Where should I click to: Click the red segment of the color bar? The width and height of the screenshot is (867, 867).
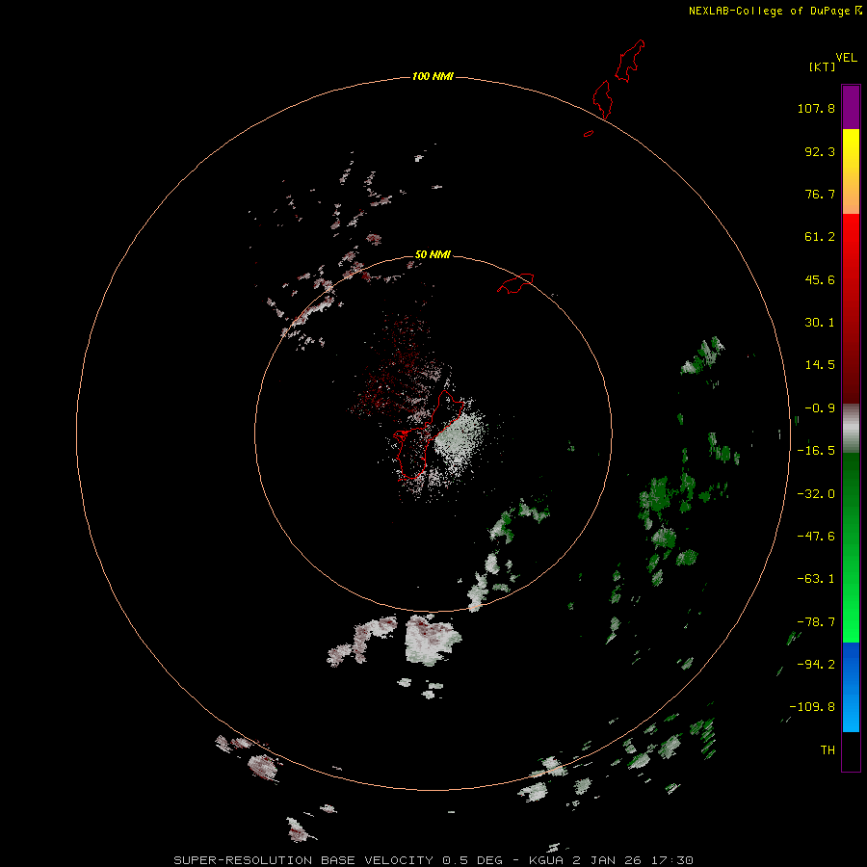[851, 308]
